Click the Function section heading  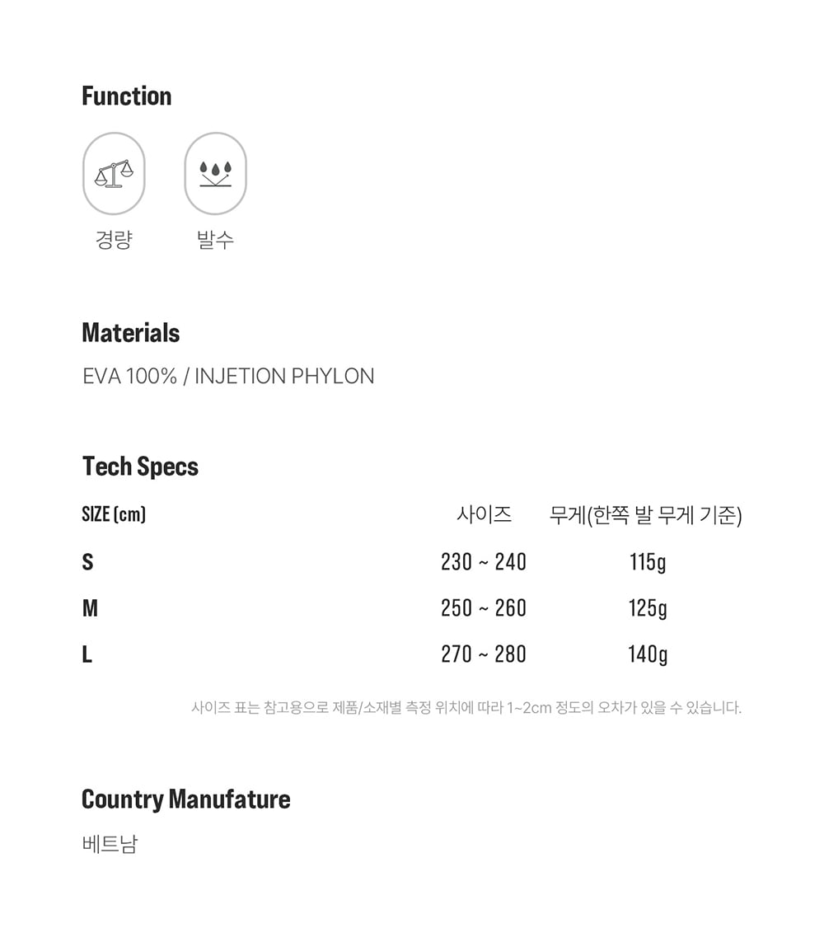pos(127,96)
